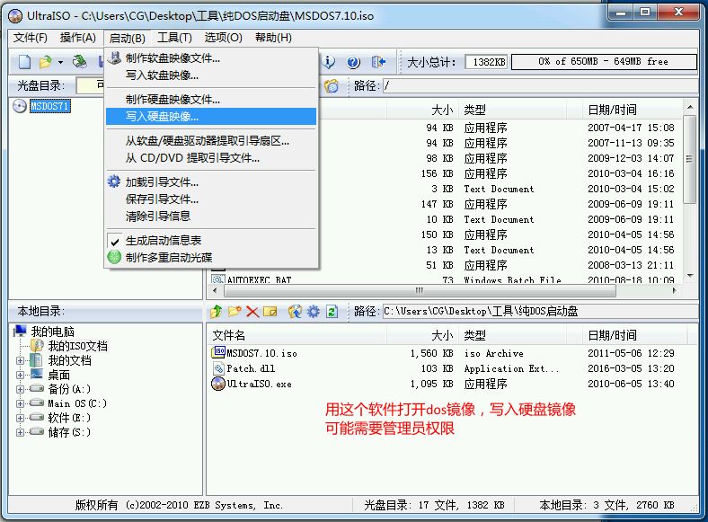708x522 pixels.
Task: Click the Up folder icon in local toolbar
Action: [217, 311]
